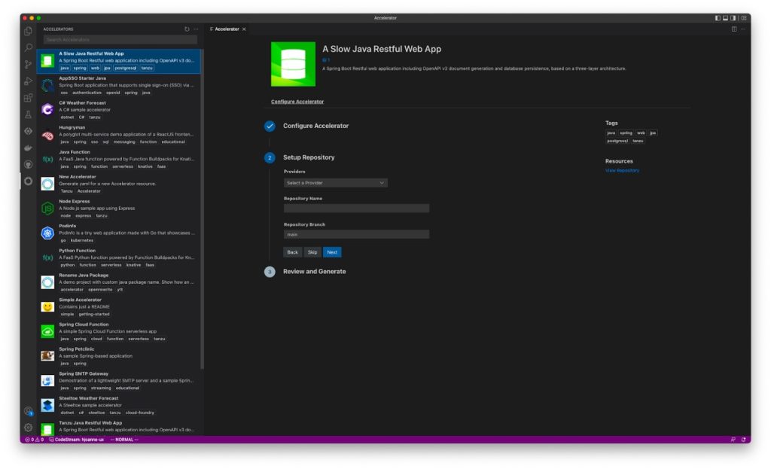Select Spring Cloud Function accelerator
This screenshot has height=469, width=771.
click(119, 330)
